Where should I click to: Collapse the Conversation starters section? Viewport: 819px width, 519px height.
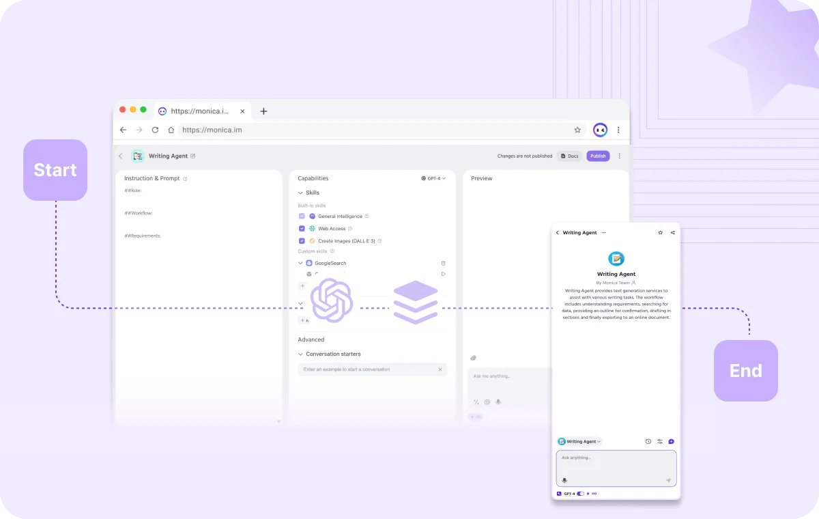point(301,354)
